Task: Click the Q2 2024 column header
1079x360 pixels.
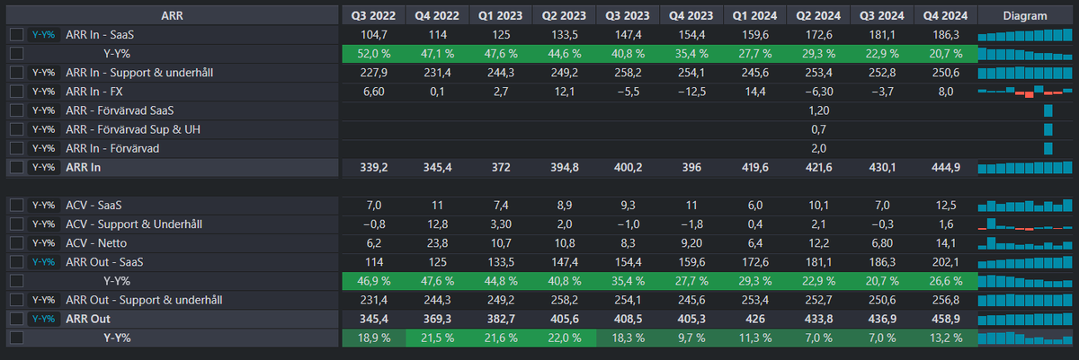Action: pos(818,15)
